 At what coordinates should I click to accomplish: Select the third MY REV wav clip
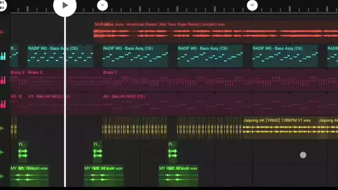[x=178, y=176]
